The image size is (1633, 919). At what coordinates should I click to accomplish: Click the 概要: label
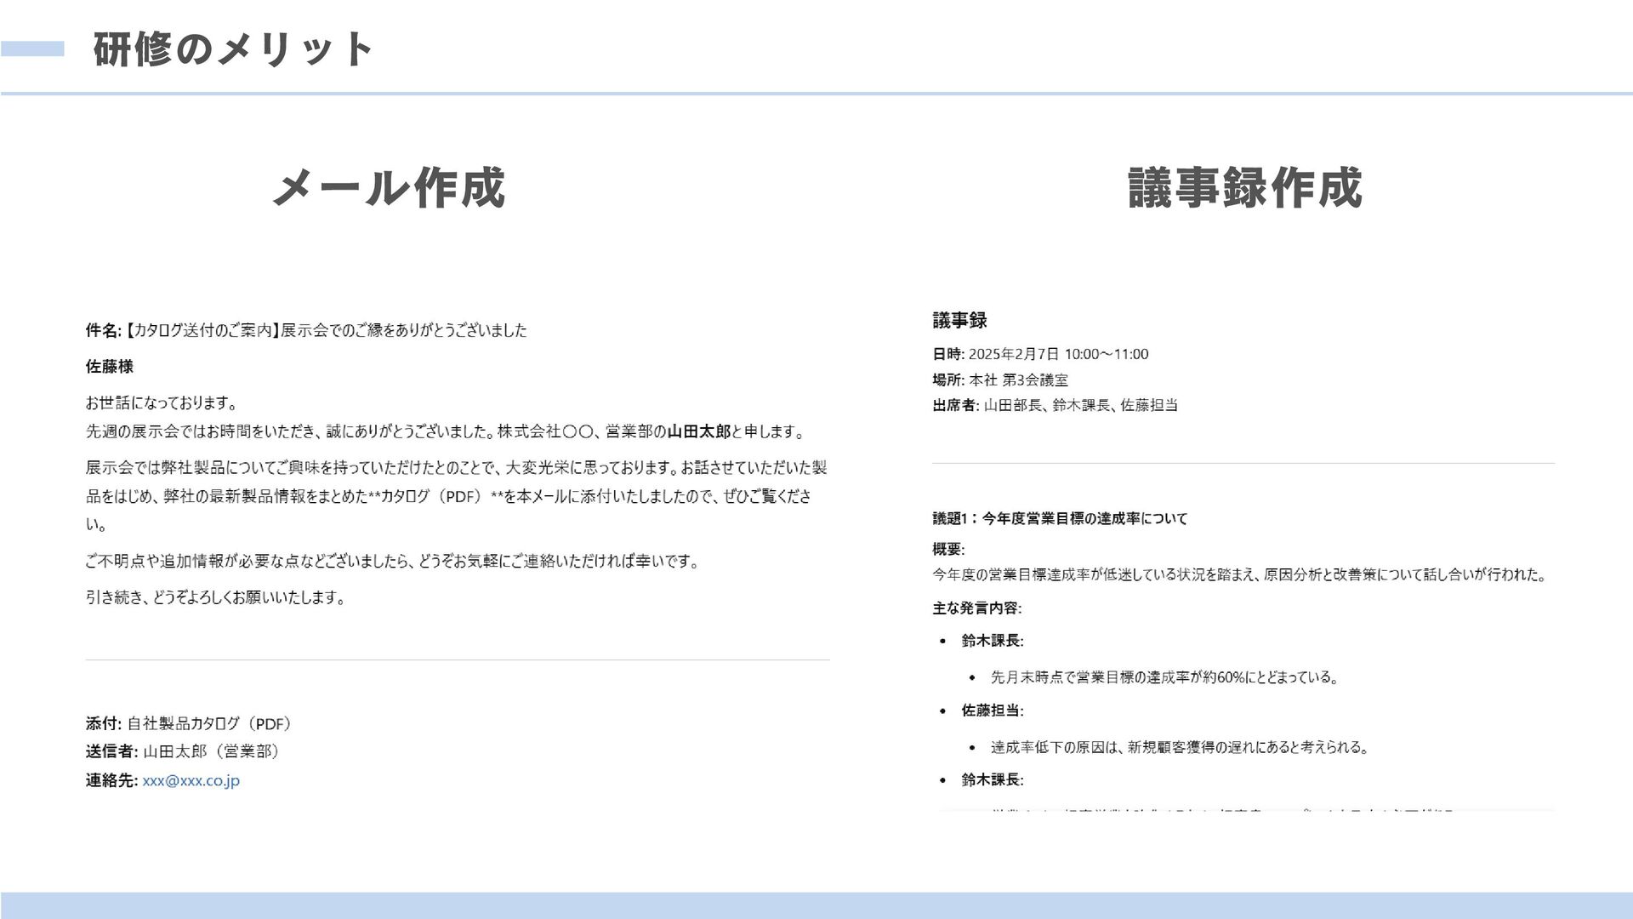pyautogui.click(x=948, y=549)
